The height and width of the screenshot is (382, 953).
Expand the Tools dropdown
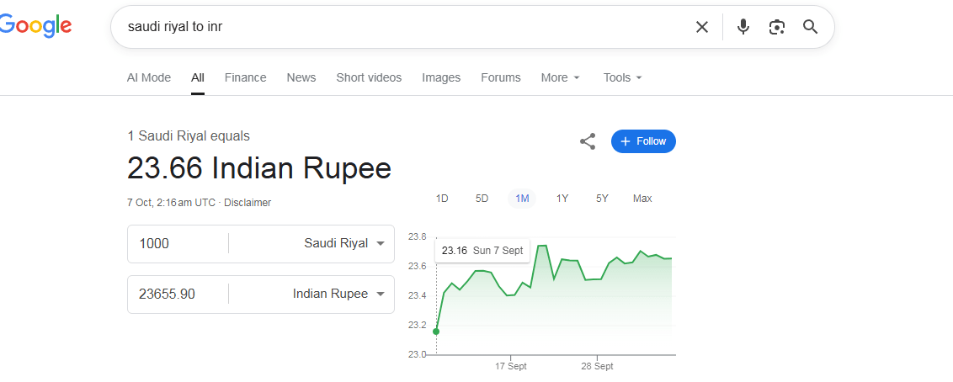622,77
